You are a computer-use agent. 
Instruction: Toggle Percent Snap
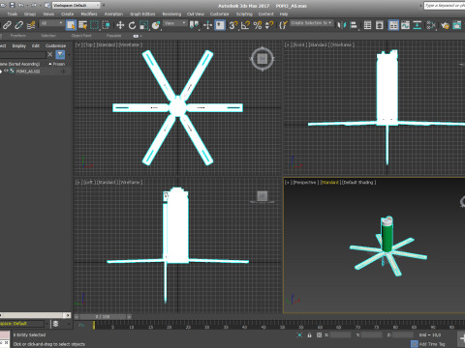click(x=258, y=25)
